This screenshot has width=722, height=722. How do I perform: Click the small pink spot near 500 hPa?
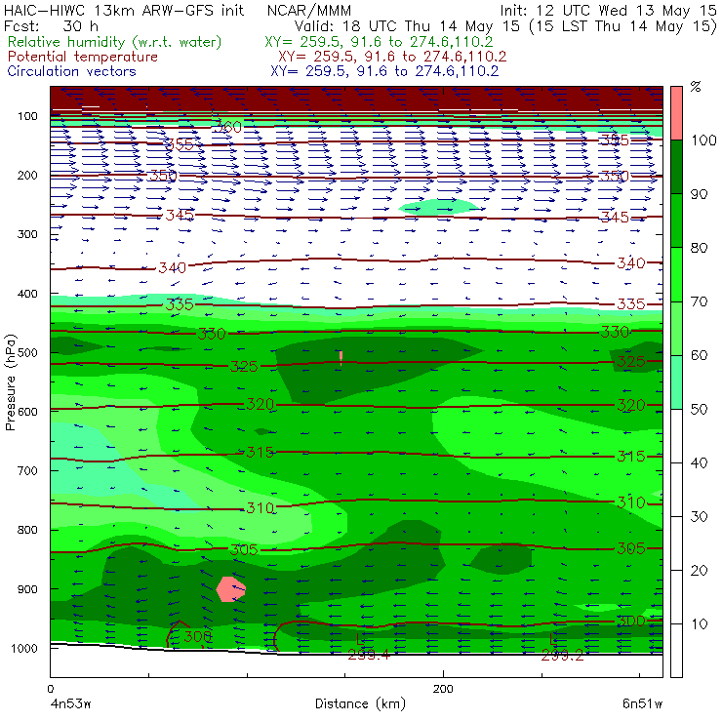click(341, 356)
